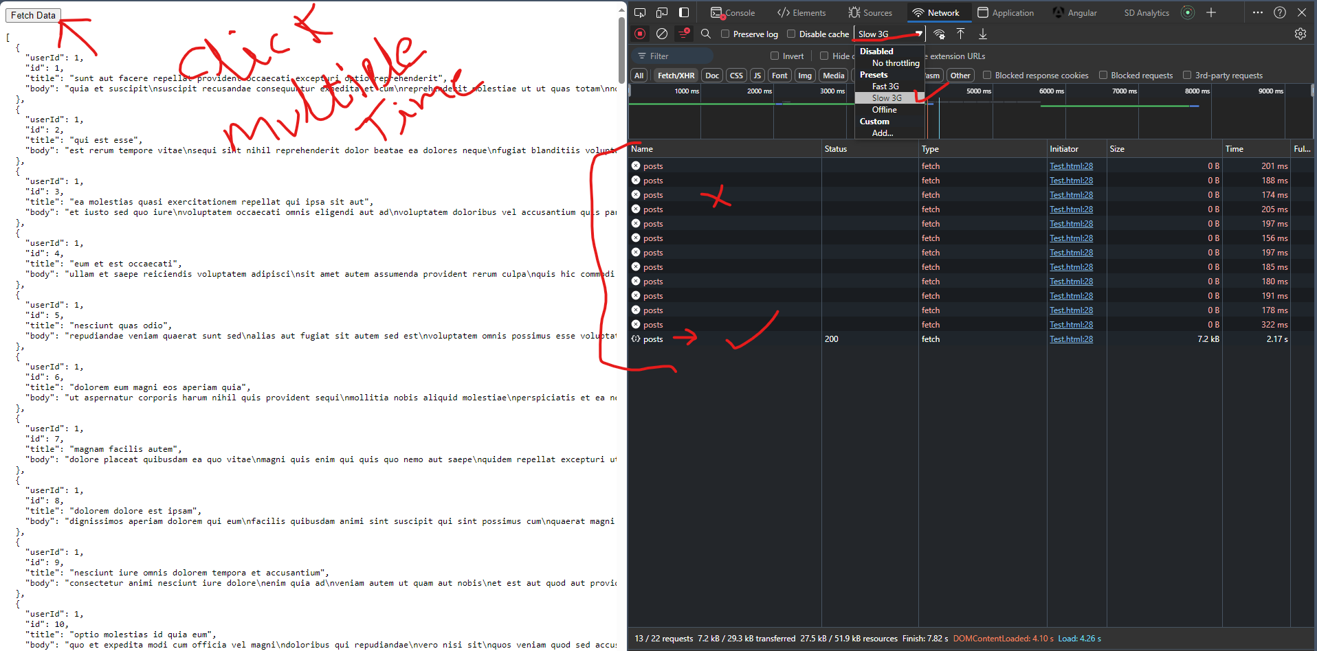The width and height of the screenshot is (1317, 651).
Task: Sort by the Time column header
Action: 1257,149
